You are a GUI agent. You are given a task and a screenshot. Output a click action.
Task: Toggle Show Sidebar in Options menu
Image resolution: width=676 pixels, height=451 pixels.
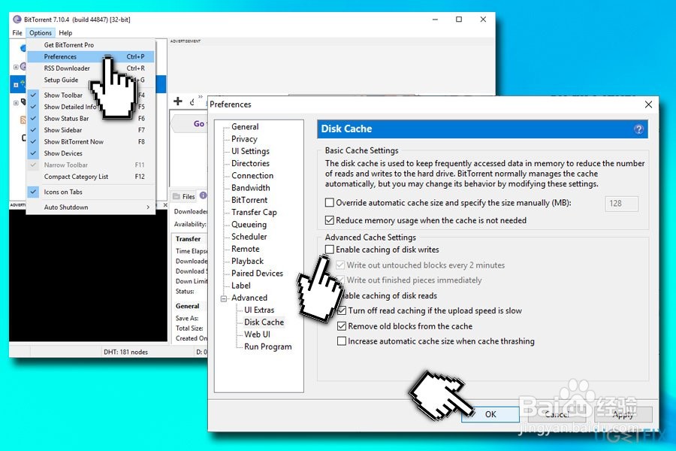click(x=91, y=130)
